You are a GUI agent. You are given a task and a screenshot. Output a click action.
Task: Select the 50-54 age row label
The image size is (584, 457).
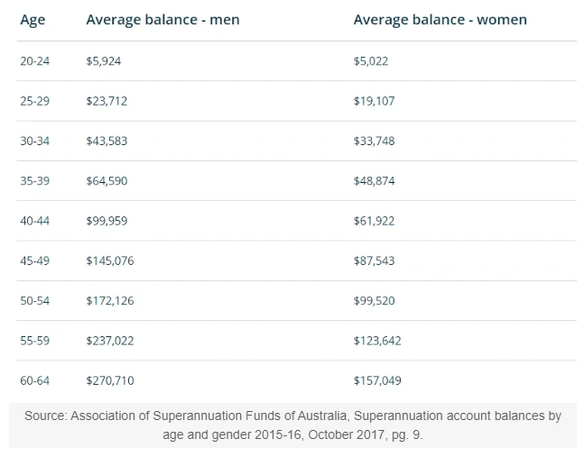pyautogui.click(x=34, y=300)
